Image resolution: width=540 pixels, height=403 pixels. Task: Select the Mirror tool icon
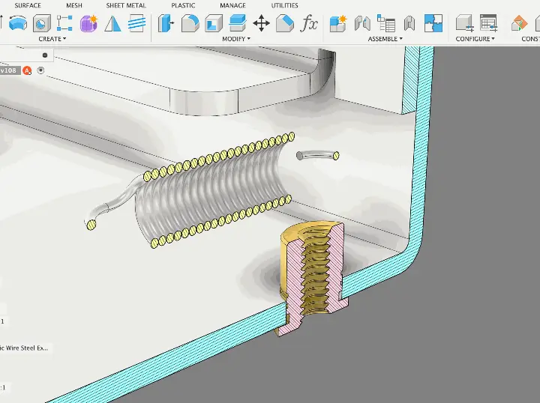(112, 24)
